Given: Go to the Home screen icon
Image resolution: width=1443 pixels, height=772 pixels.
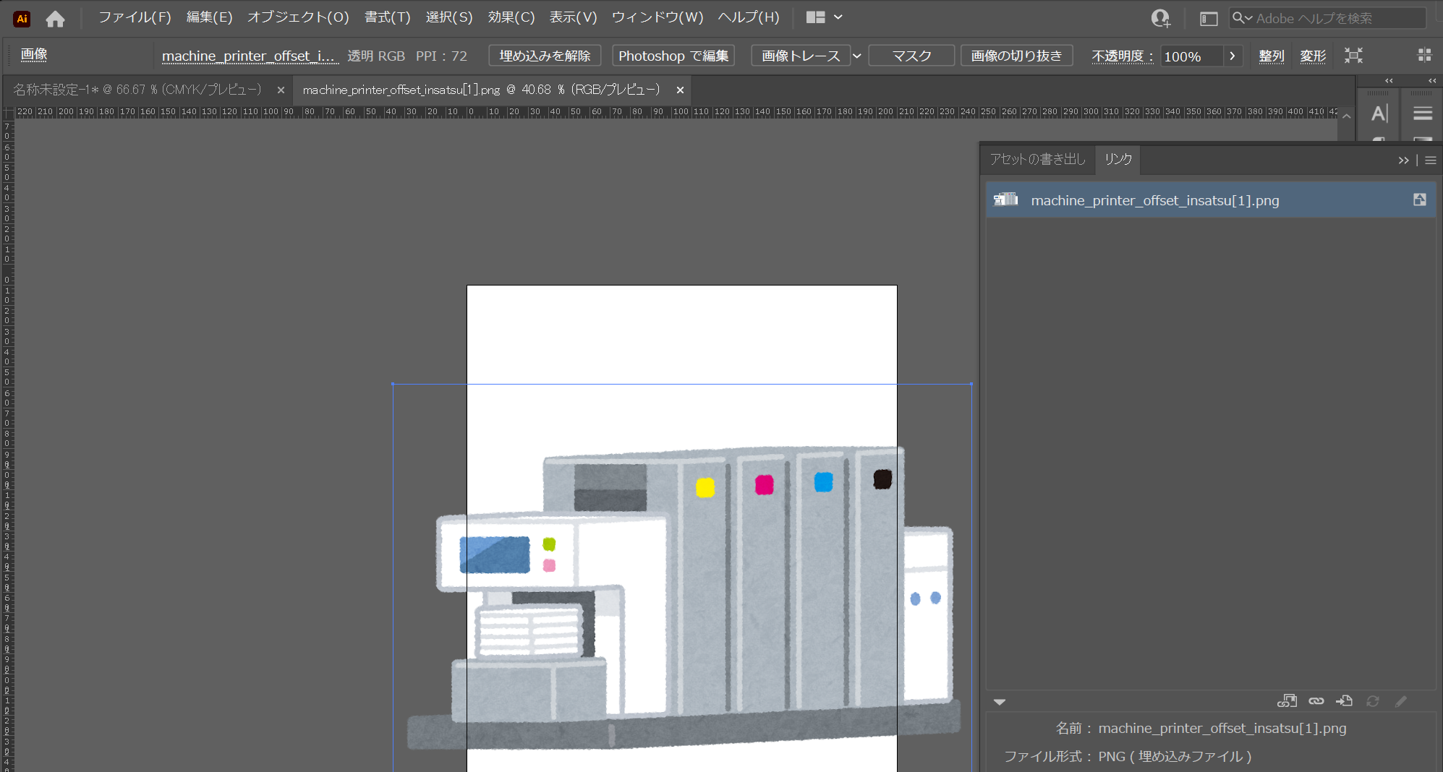Looking at the screenshot, I should pyautogui.click(x=55, y=19).
